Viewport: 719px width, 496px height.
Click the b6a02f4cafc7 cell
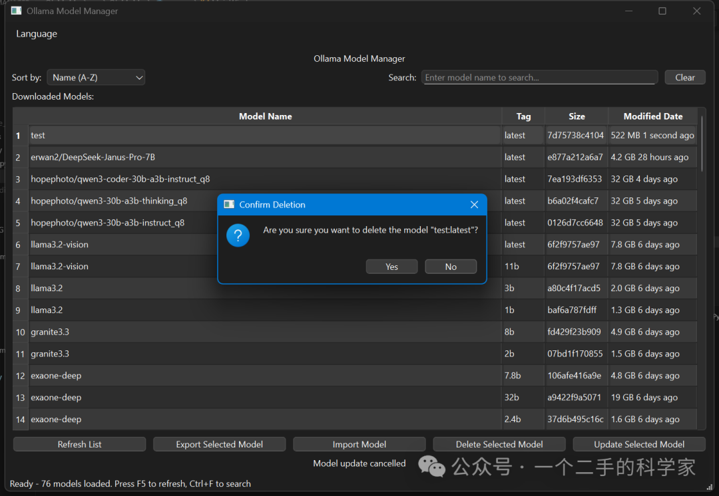click(x=576, y=201)
